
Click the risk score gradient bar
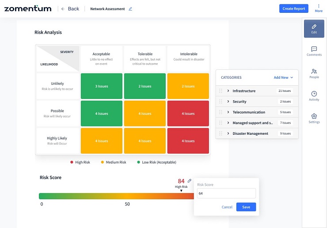point(115,196)
